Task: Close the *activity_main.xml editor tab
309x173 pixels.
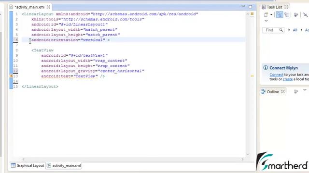Action: (x=48, y=7)
